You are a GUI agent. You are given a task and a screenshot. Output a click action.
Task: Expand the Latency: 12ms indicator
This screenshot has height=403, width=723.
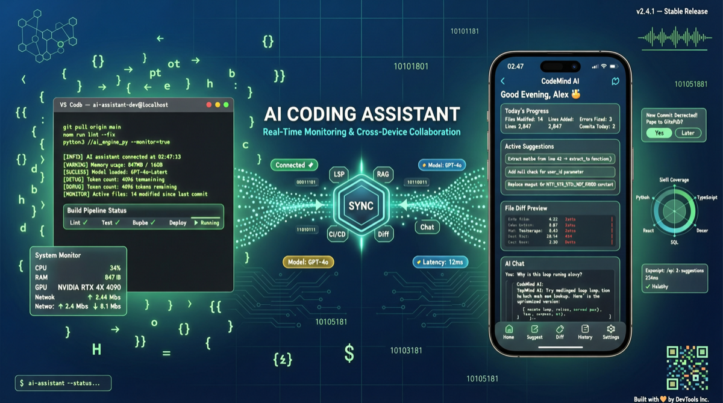(440, 262)
